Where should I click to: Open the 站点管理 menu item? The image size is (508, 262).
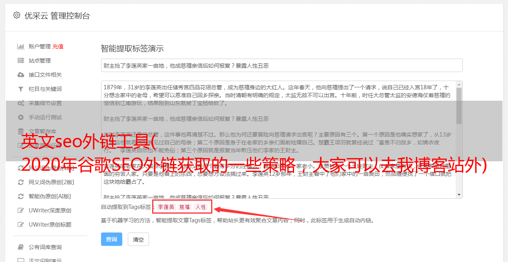(40, 61)
